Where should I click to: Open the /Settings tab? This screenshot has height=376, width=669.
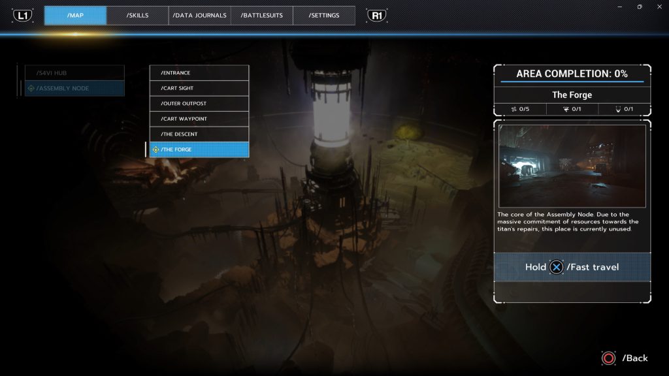324,16
